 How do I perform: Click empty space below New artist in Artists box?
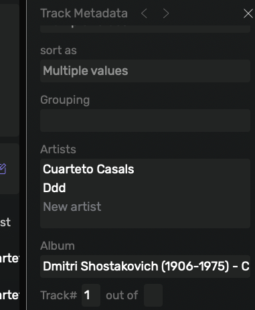click(x=145, y=220)
